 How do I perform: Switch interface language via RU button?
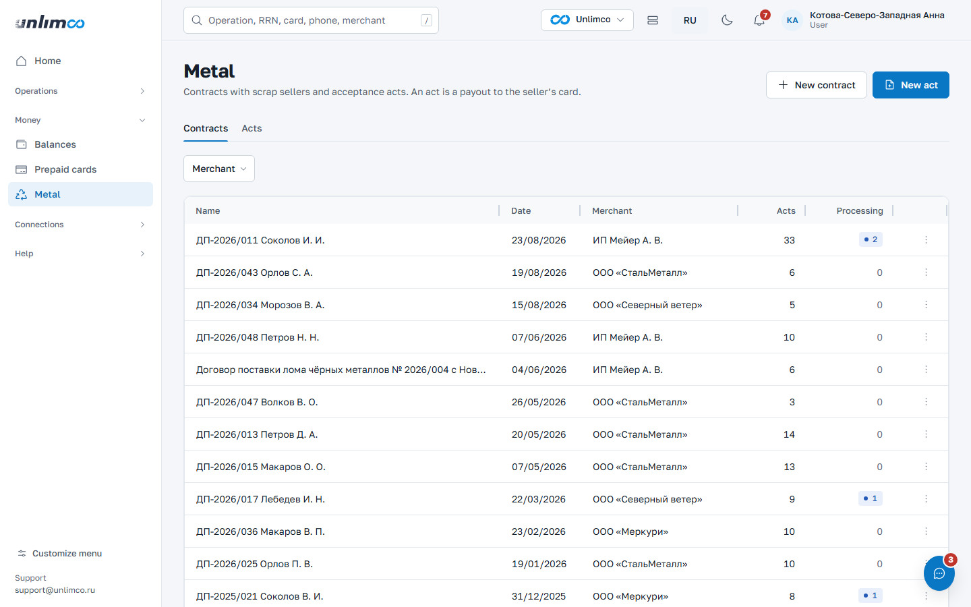(x=690, y=20)
